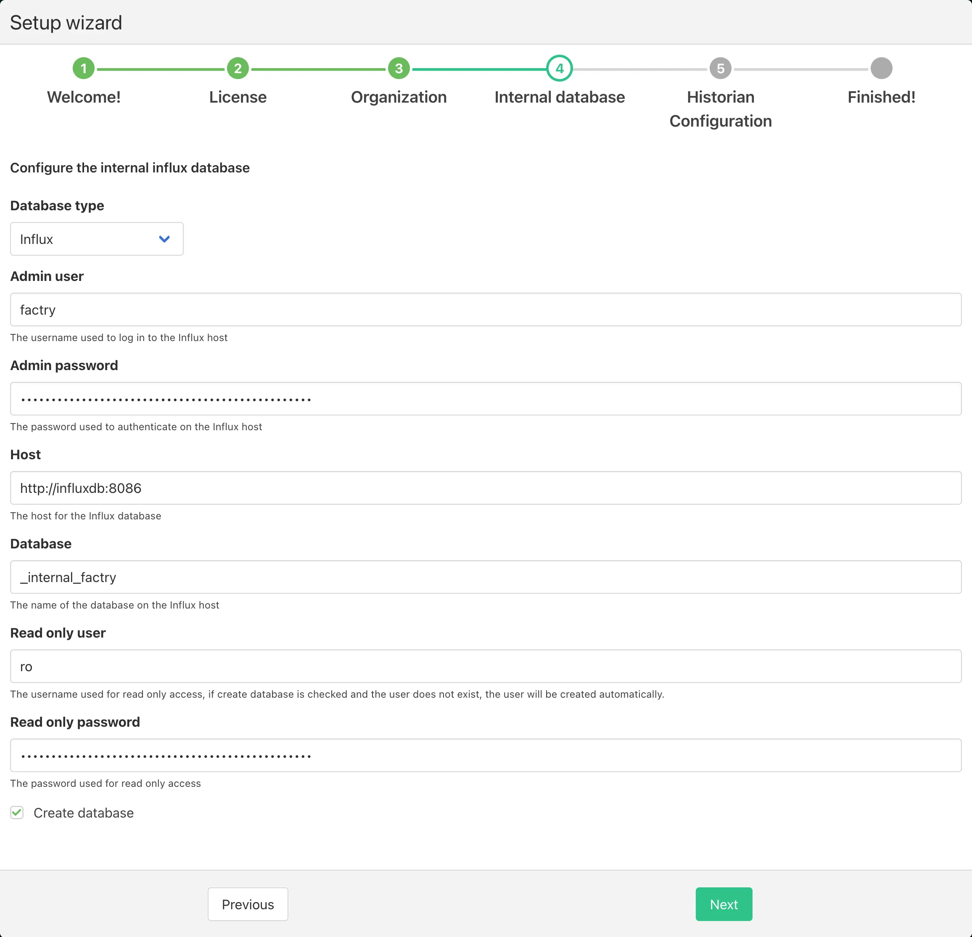972x937 pixels.
Task: Click the Finished step circle
Action: (881, 69)
